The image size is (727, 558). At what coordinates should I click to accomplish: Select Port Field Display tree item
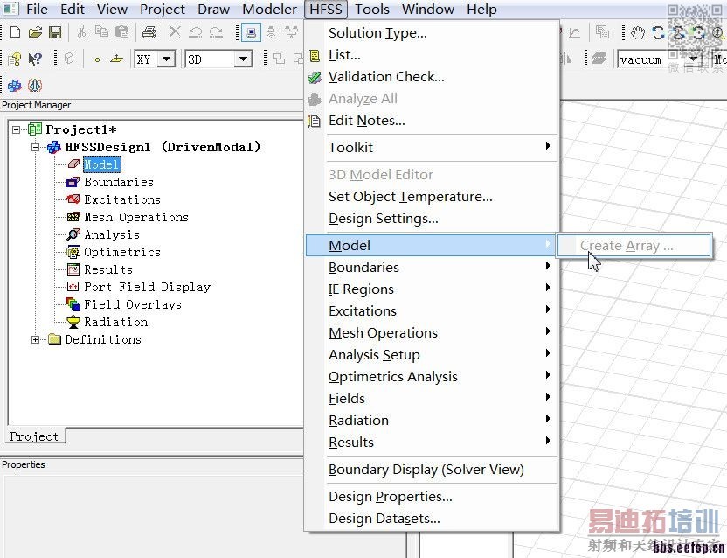coord(148,287)
